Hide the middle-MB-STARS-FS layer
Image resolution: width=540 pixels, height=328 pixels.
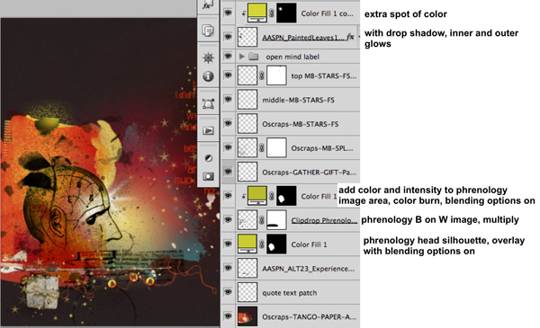point(228,100)
